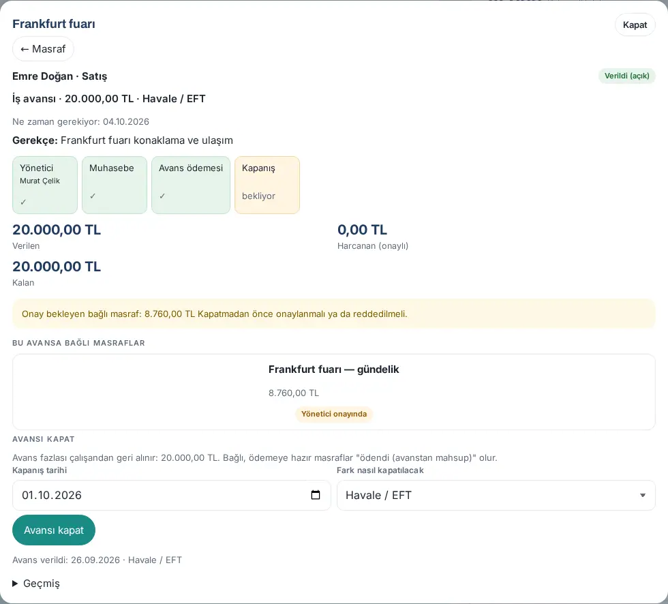Go back using the ← Masraf button
The height and width of the screenshot is (604, 668).
pos(43,49)
